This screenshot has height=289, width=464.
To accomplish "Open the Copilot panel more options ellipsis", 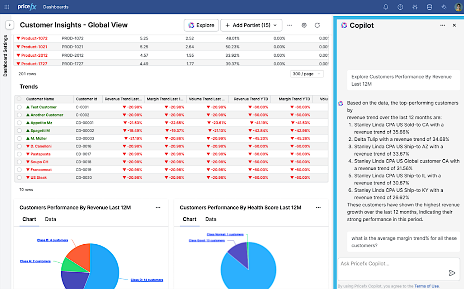I will [443, 25].
